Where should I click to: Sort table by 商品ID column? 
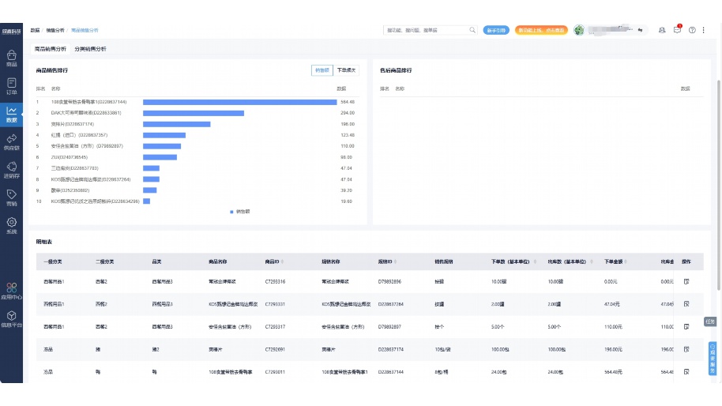[274, 261]
